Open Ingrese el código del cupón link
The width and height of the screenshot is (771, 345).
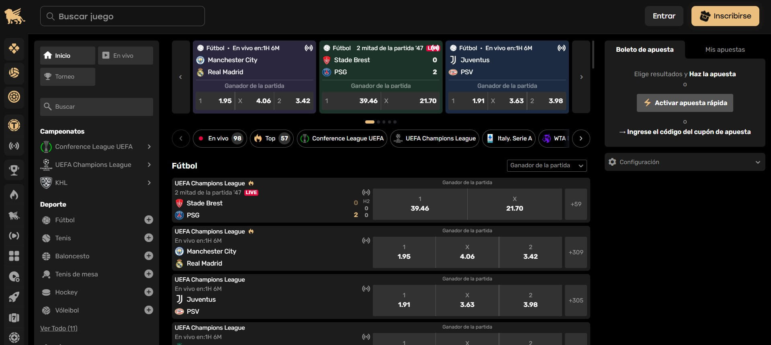tap(685, 132)
